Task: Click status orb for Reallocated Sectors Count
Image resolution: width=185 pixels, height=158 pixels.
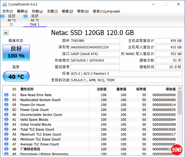Action: (6, 100)
